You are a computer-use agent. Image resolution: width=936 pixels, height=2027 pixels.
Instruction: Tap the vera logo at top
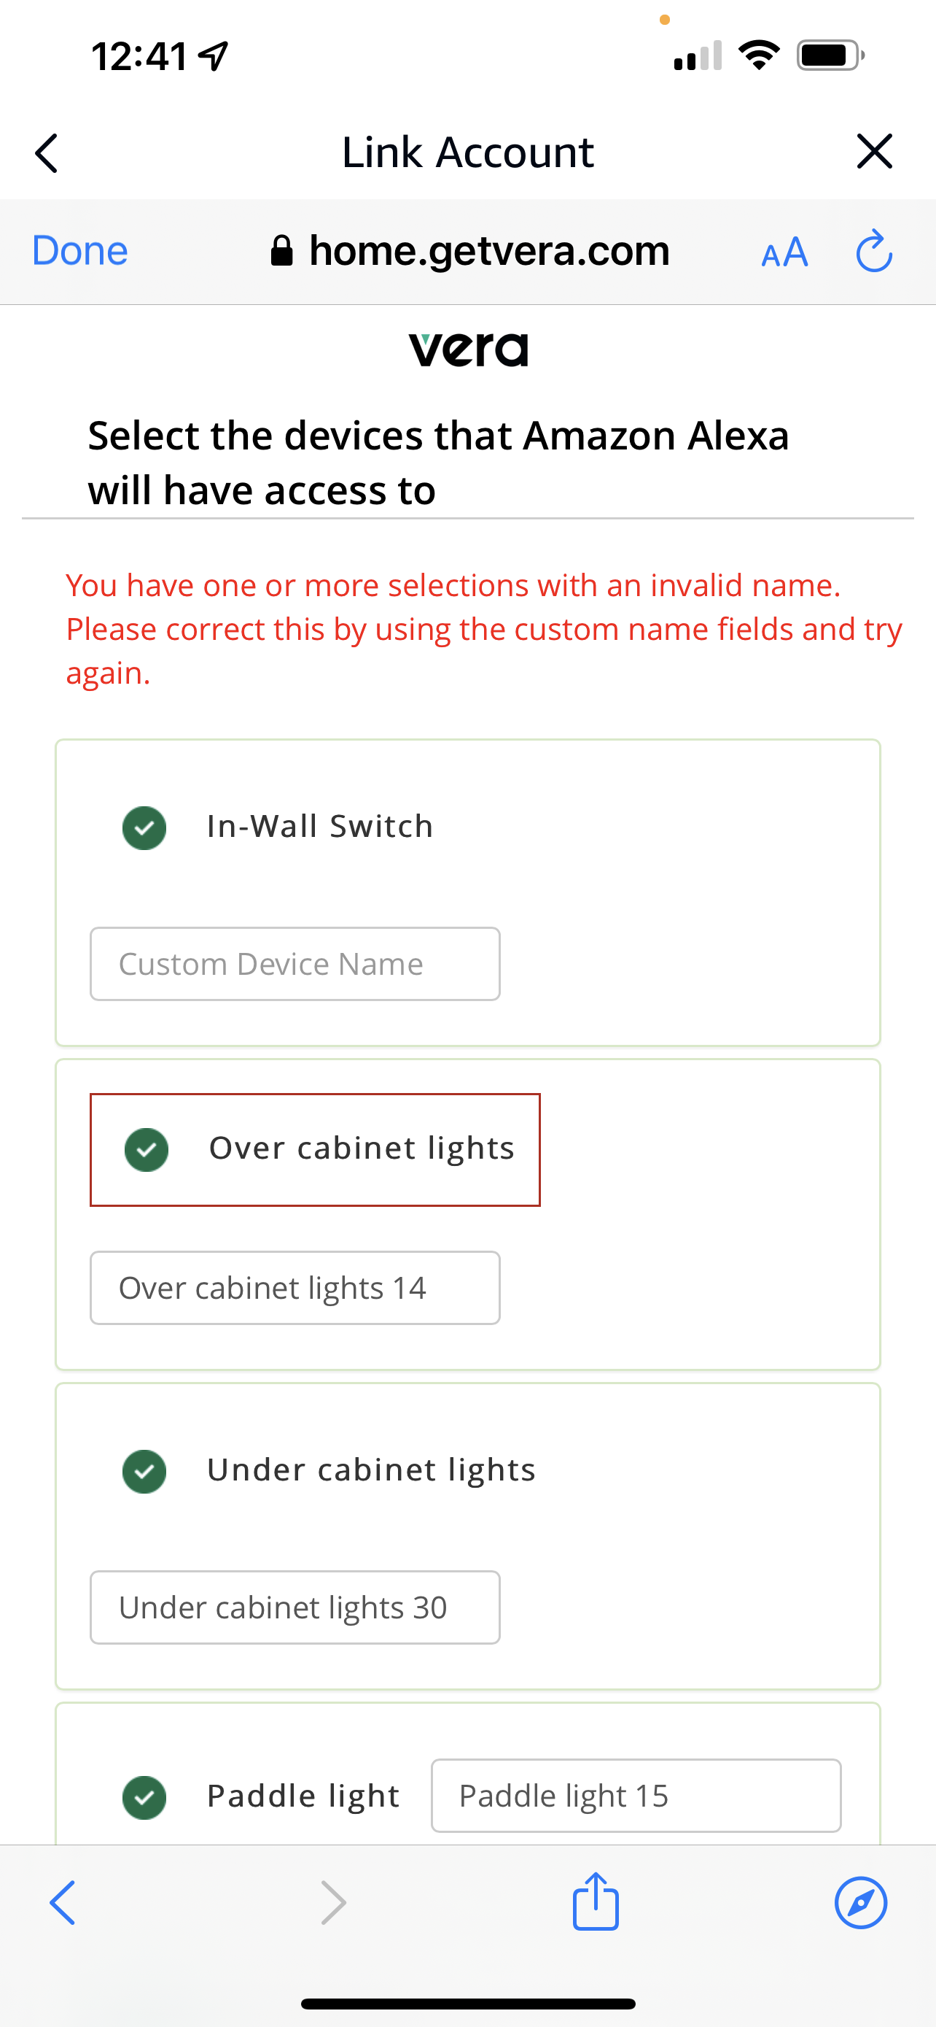469,350
